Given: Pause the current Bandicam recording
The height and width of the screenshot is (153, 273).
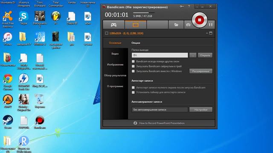Looking at the screenshot, I should click(211, 25).
